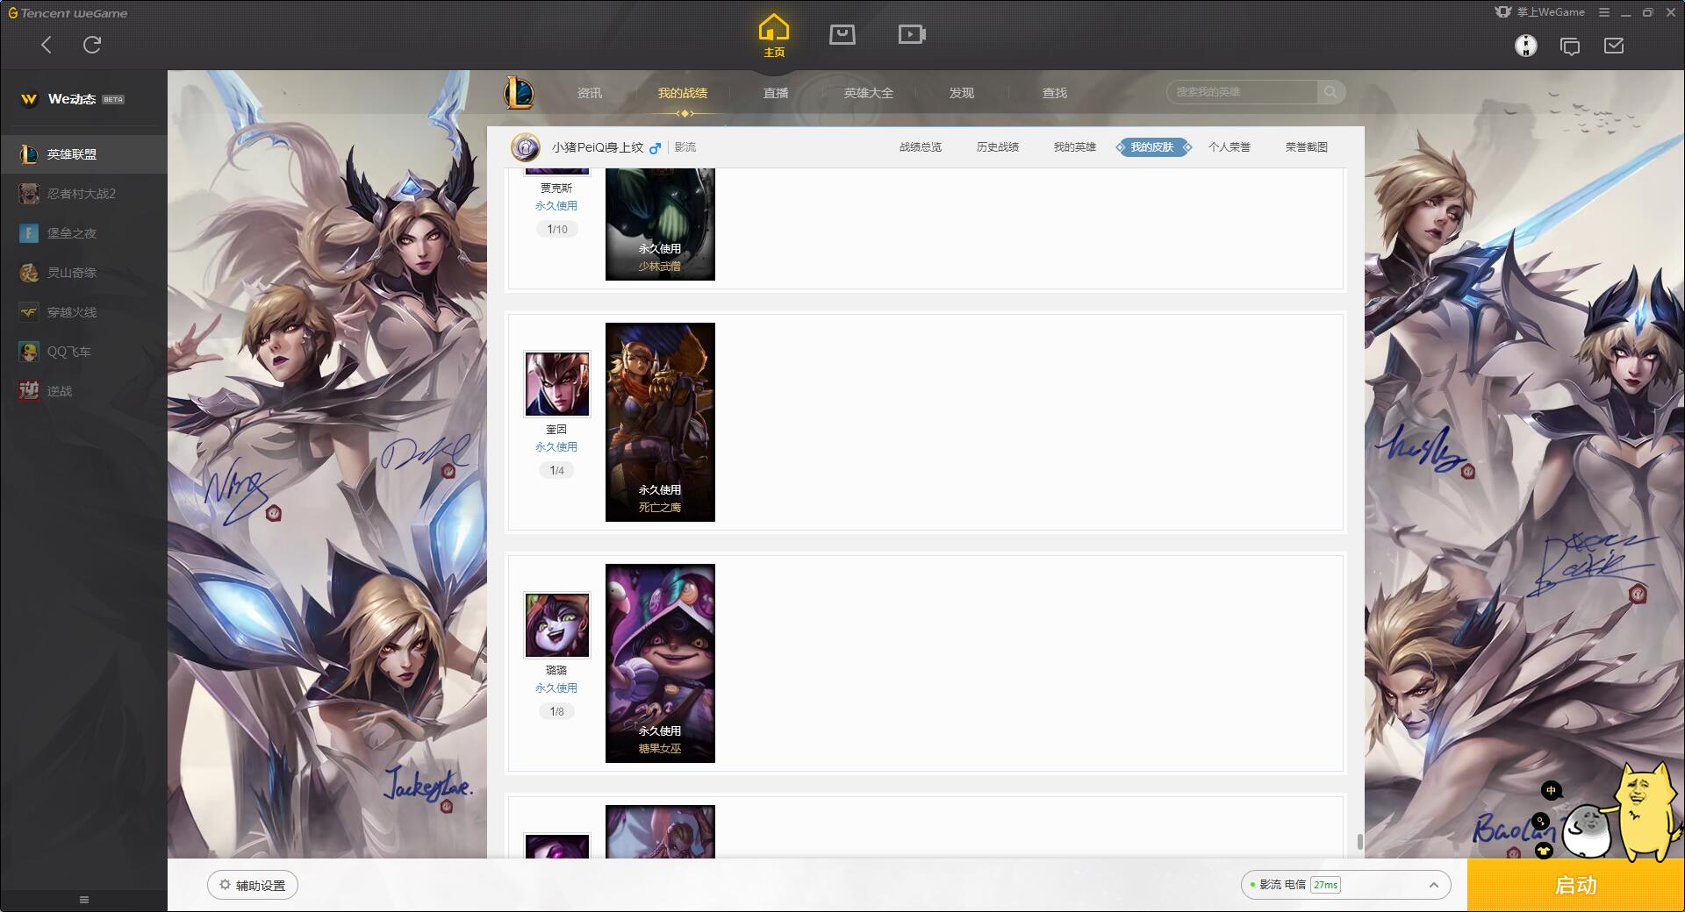The image size is (1685, 912).
Task: Click the 掌上WeGame link
Action: 1539,12
